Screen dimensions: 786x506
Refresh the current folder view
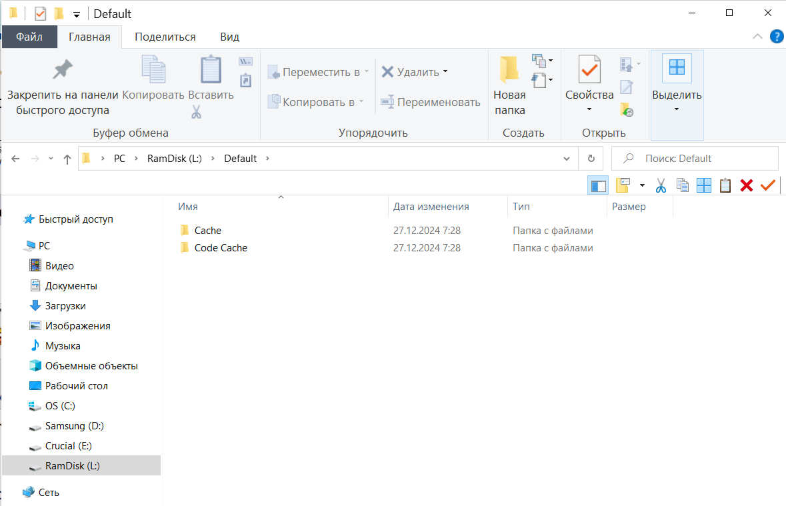[x=591, y=159]
